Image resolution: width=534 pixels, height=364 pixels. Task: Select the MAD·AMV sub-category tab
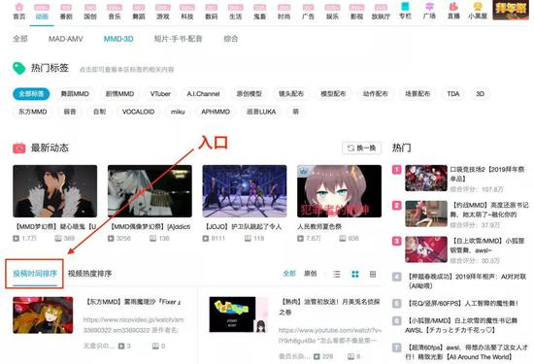click(x=66, y=39)
